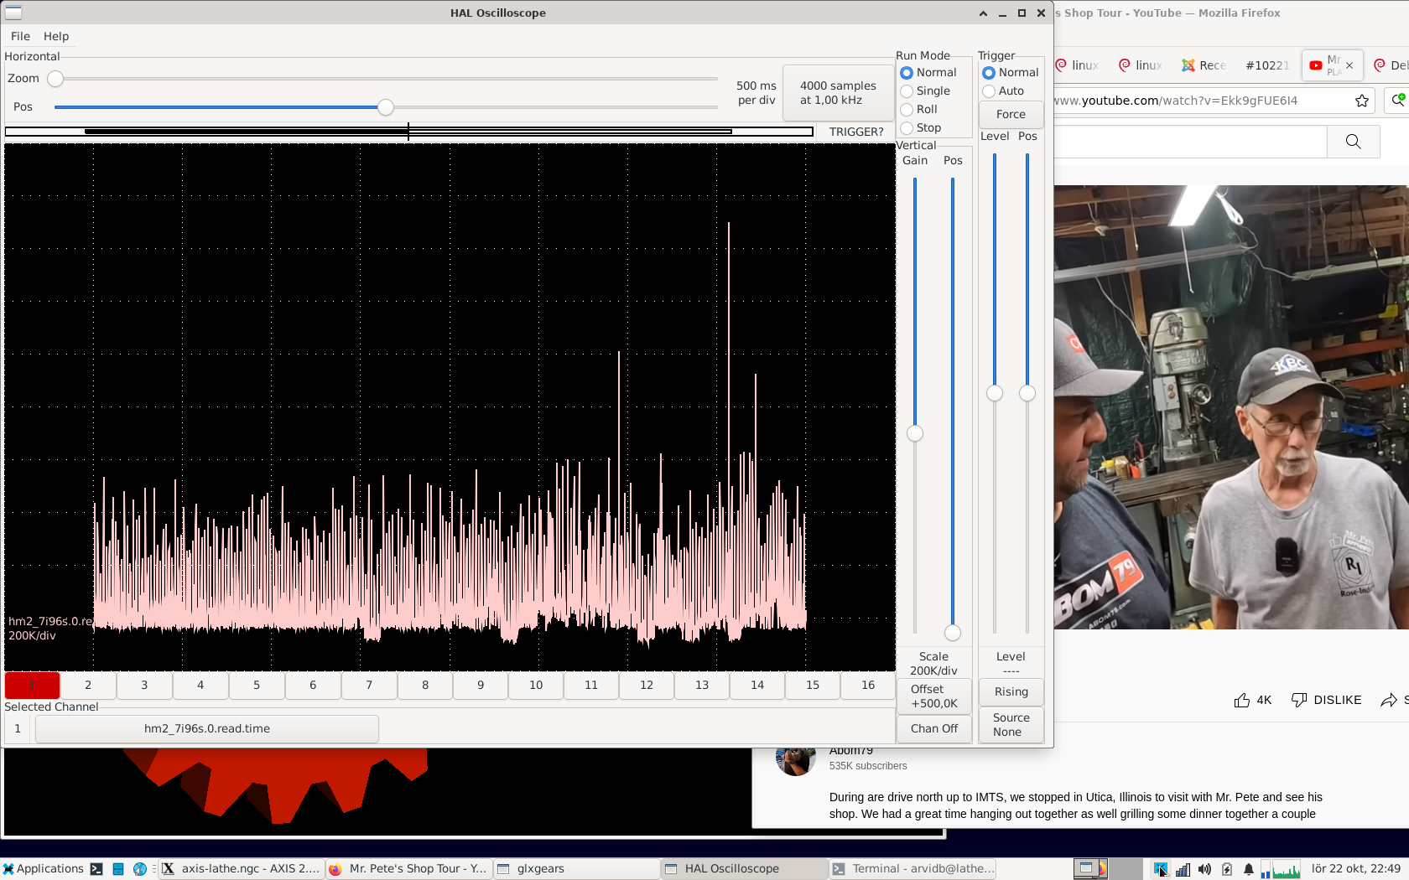The height and width of the screenshot is (880, 1409).
Task: Click the YouTube search magnifier button
Action: pos(1354,142)
